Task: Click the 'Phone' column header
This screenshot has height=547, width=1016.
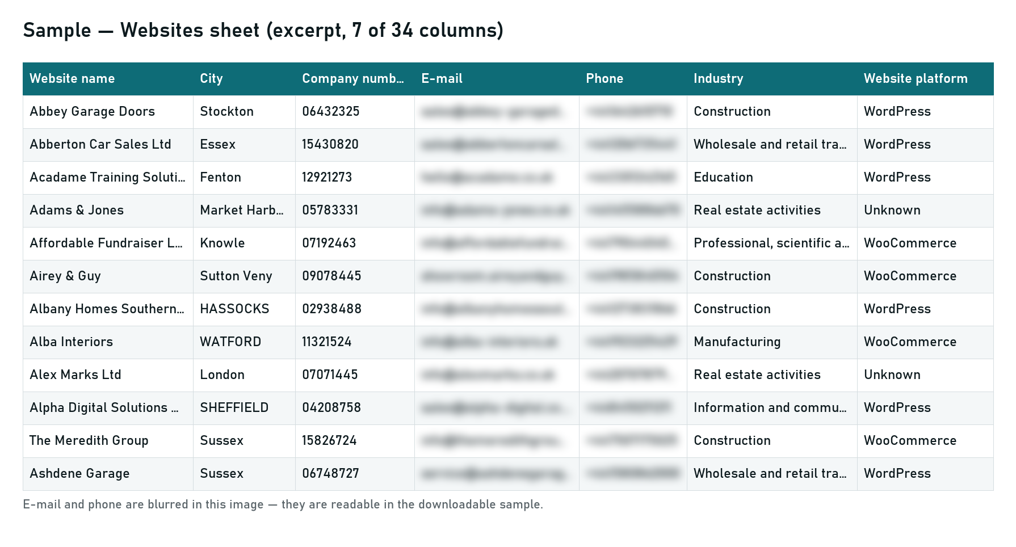Action: (633, 79)
